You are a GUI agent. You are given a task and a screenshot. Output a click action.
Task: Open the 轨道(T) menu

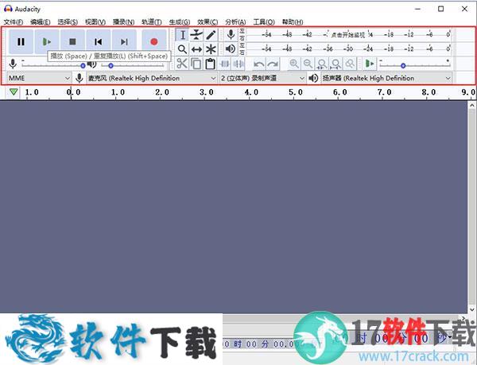pyautogui.click(x=152, y=22)
